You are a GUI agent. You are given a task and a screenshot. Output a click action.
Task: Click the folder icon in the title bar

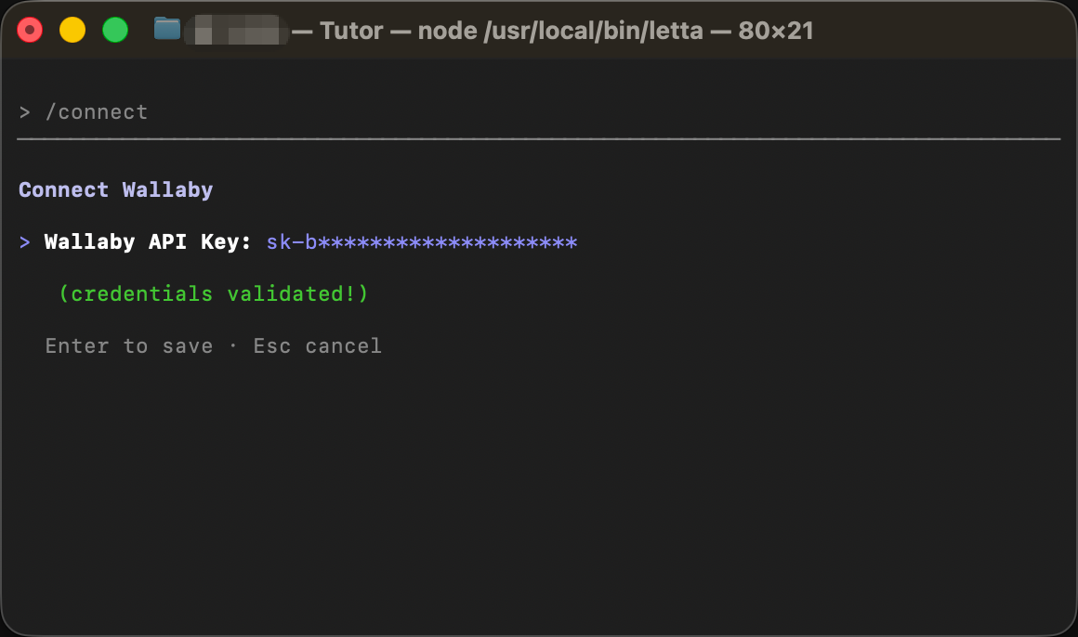[x=167, y=30]
